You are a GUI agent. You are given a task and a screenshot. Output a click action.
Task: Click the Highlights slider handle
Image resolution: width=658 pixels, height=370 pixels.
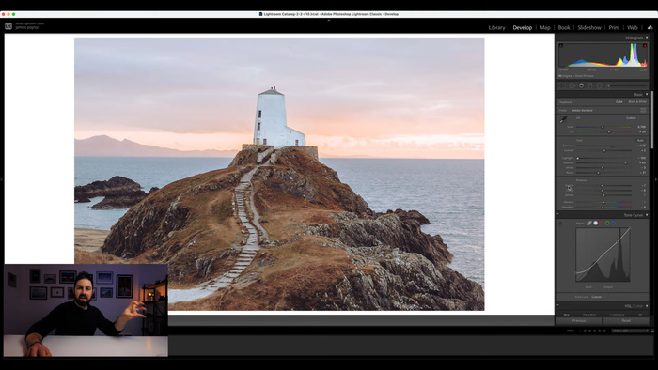click(577, 158)
